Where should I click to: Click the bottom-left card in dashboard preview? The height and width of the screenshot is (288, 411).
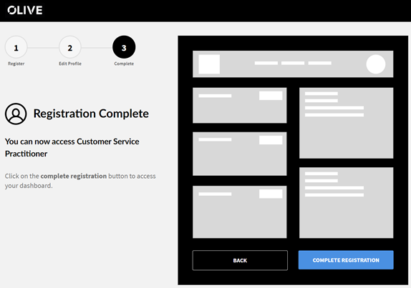(240, 212)
